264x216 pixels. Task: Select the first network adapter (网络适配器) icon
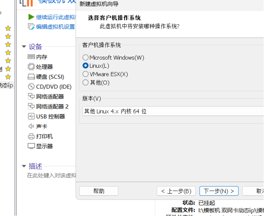pyautogui.click(x=31, y=96)
